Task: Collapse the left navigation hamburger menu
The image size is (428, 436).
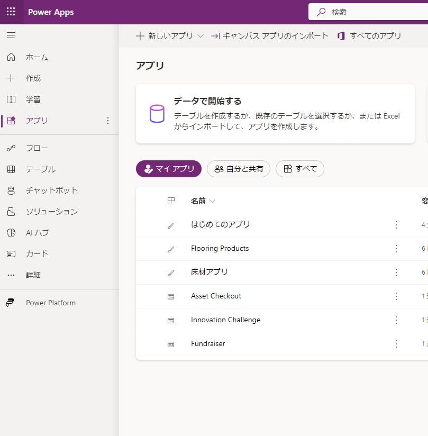Action: (11, 35)
